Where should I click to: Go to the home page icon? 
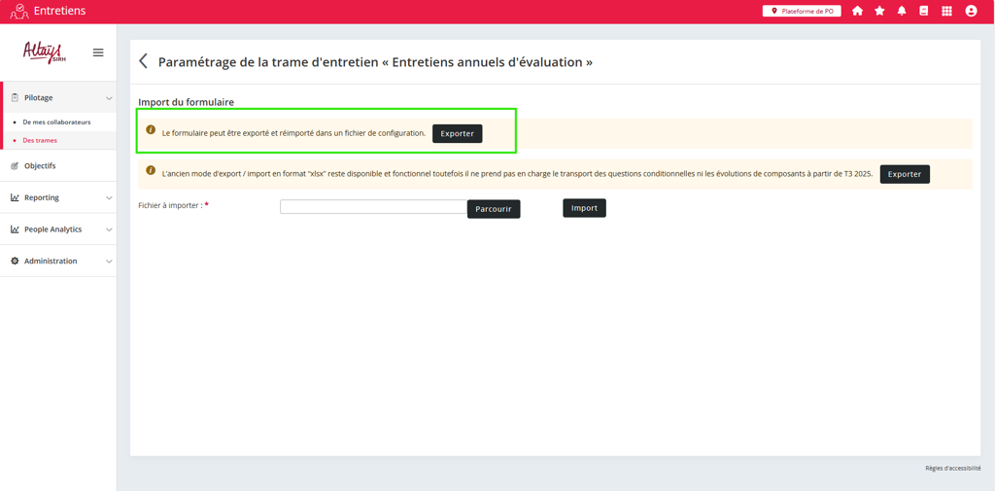click(857, 11)
